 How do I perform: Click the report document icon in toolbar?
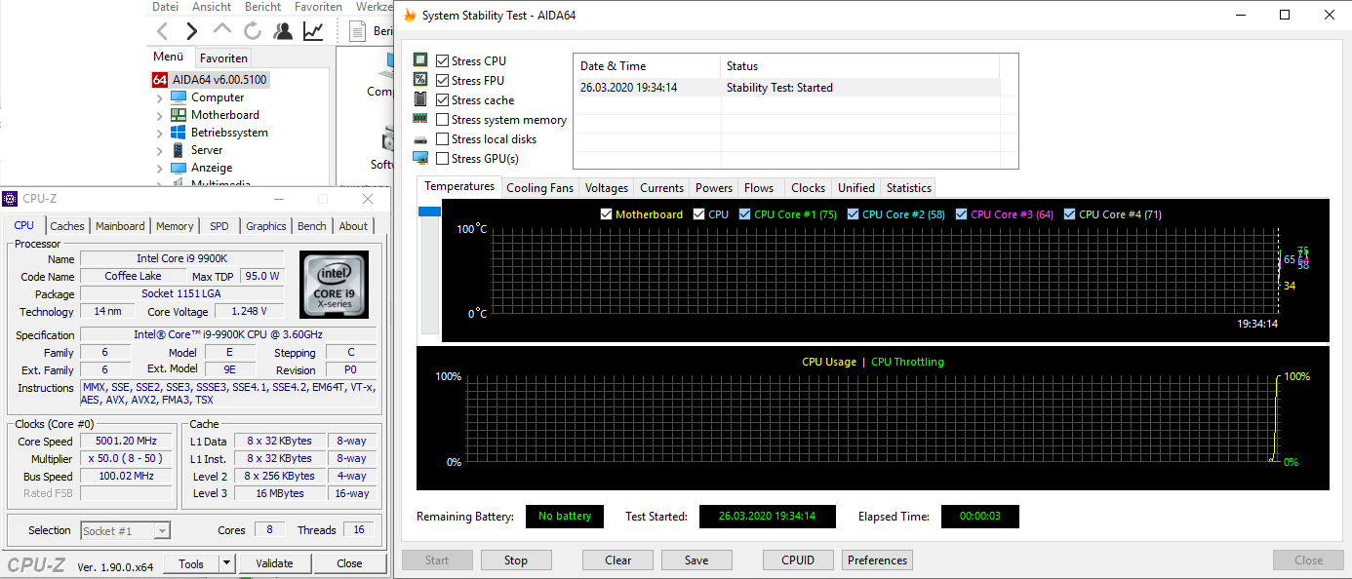coord(358,31)
